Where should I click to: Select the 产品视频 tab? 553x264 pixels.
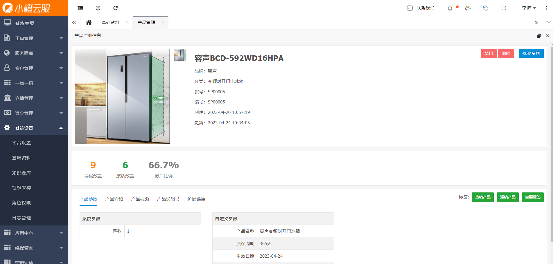pyautogui.click(x=140, y=199)
